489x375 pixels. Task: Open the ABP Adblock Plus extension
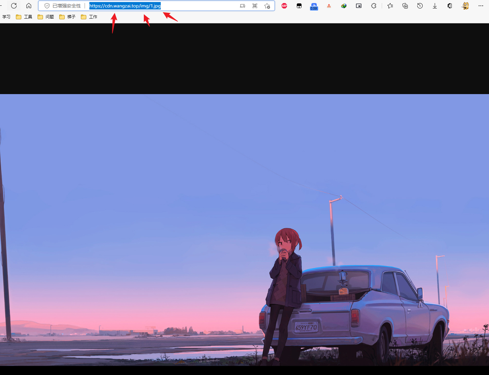point(284,6)
